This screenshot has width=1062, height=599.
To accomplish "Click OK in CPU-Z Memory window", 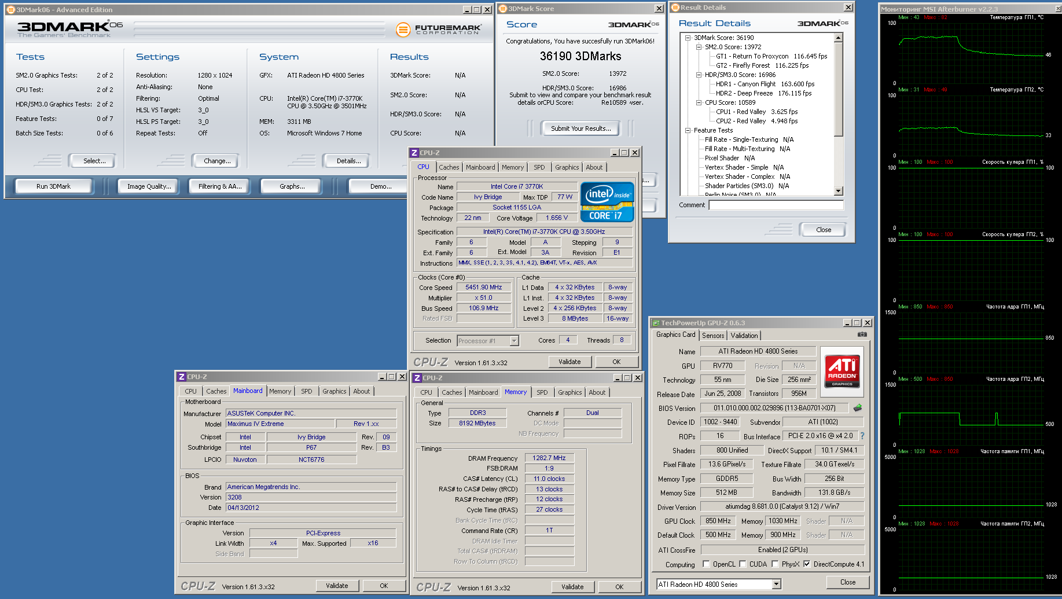I will pos(619,587).
